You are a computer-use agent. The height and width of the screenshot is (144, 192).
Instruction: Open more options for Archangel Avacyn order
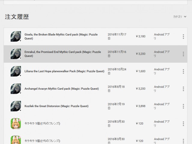183,89
